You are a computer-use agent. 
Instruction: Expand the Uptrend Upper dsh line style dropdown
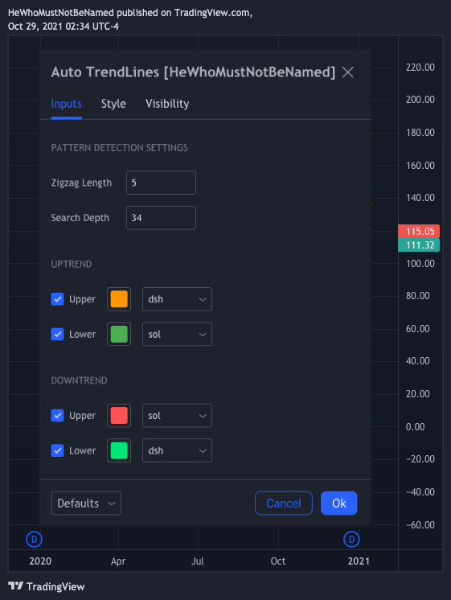[177, 299]
